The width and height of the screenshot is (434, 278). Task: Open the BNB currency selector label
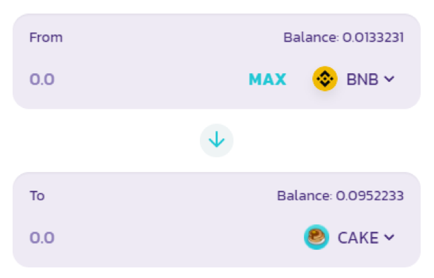pyautogui.click(x=362, y=79)
